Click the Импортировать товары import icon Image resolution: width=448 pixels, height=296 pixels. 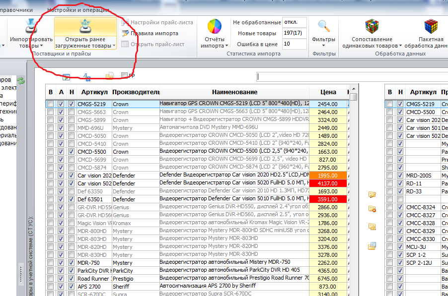pos(31,26)
